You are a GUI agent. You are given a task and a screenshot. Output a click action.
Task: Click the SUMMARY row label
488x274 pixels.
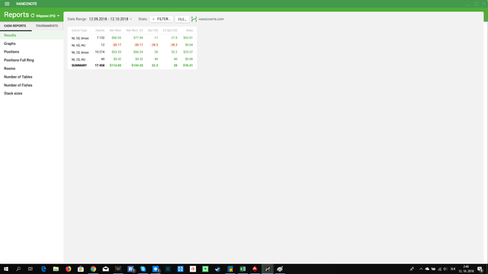79,65
